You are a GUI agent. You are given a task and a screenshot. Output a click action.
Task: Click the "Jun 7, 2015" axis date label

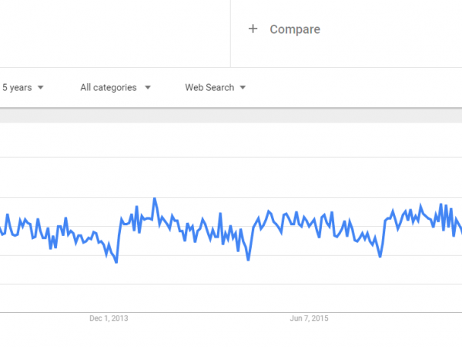click(309, 318)
